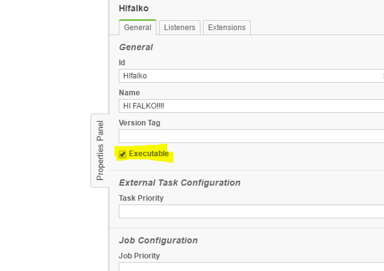Click the Executable label text
Screen dimensions: 384x271
click(149, 154)
